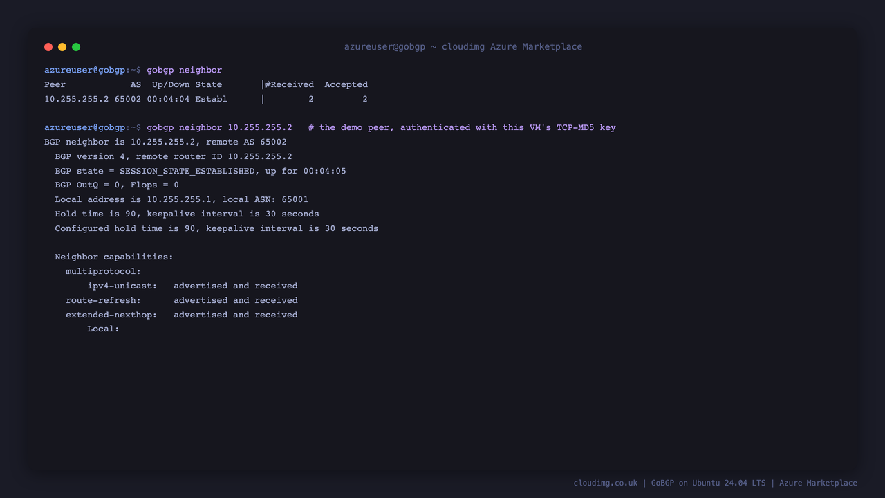Click the red close window dot
The height and width of the screenshot is (498, 885).
(x=48, y=47)
